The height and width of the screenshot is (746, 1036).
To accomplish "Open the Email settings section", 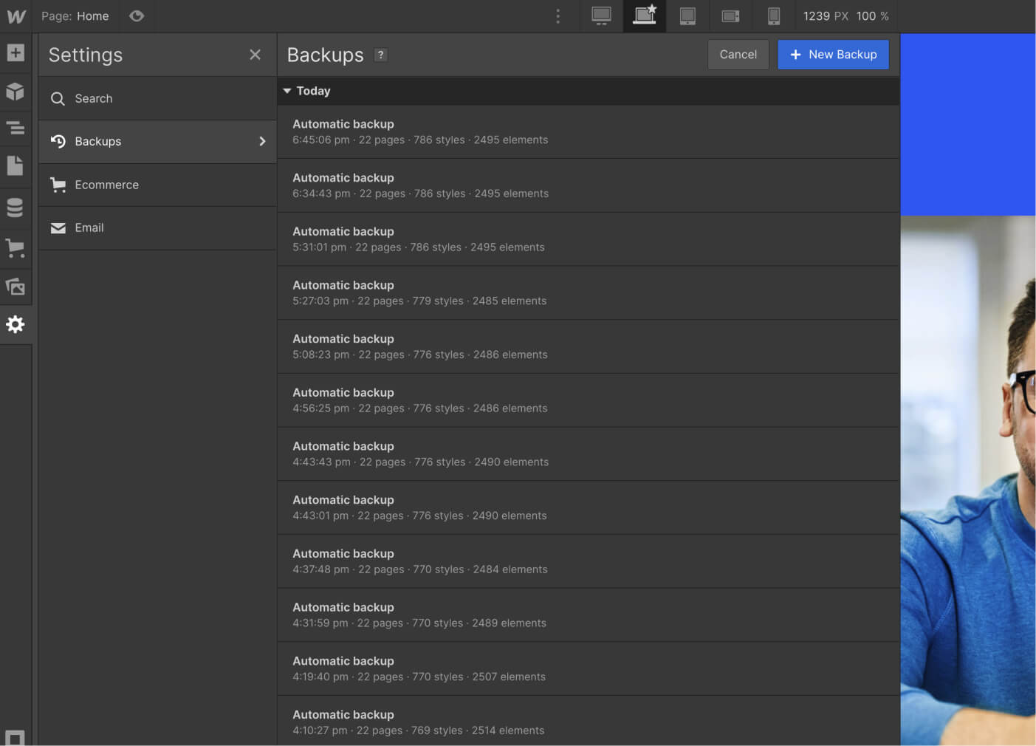I will 89,227.
